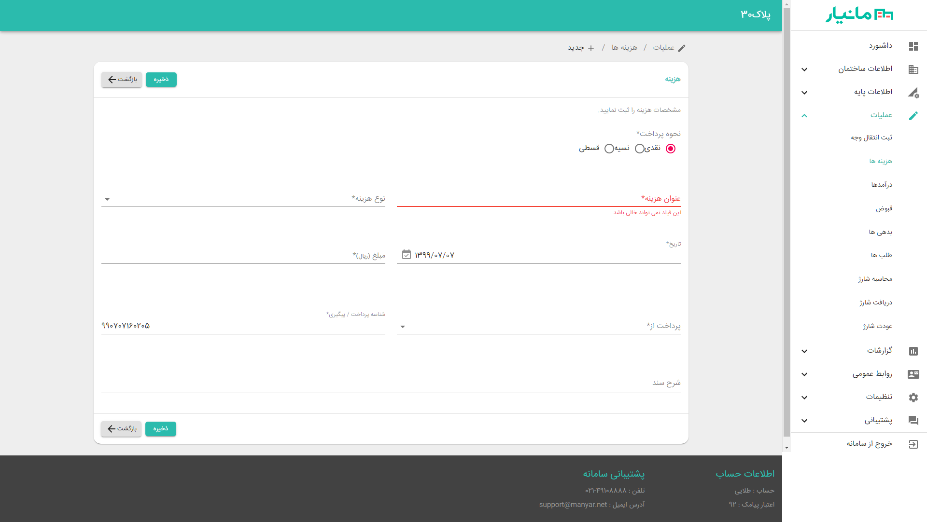Focus the مبلغ (ریال) amount field
The image size is (927, 522).
point(243,256)
